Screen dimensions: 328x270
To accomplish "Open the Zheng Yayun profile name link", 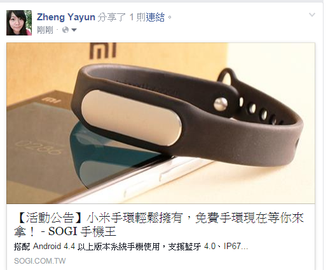I will pos(66,17).
